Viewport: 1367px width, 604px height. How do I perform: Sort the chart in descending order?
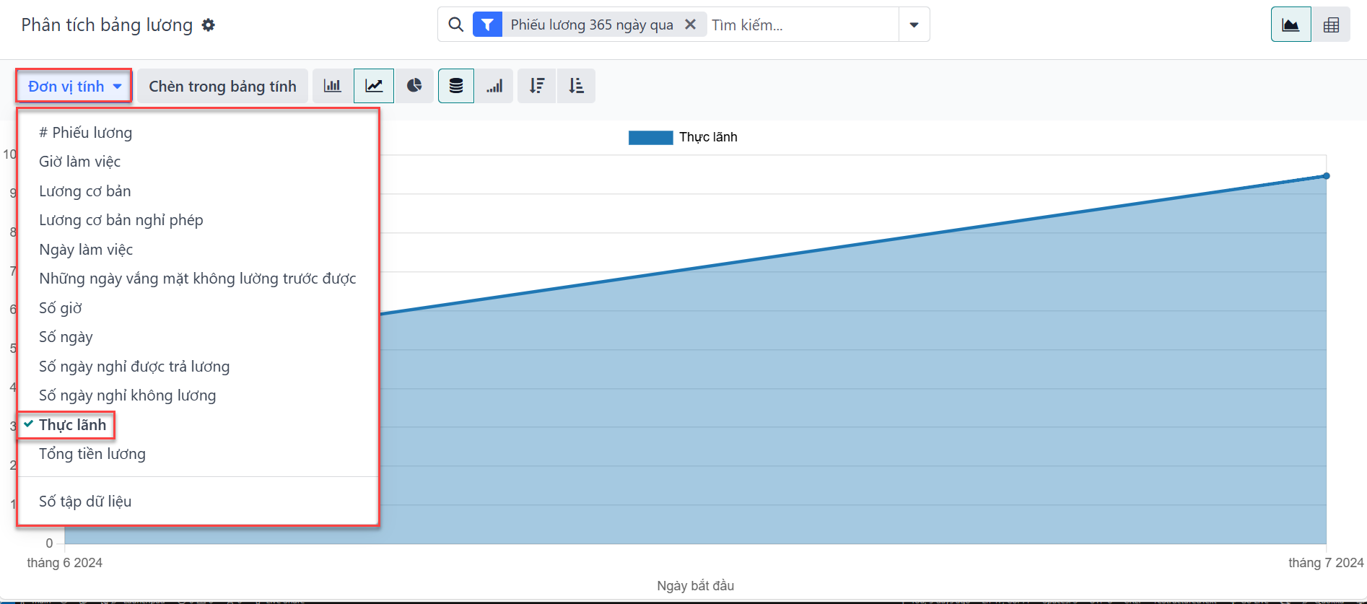(537, 86)
